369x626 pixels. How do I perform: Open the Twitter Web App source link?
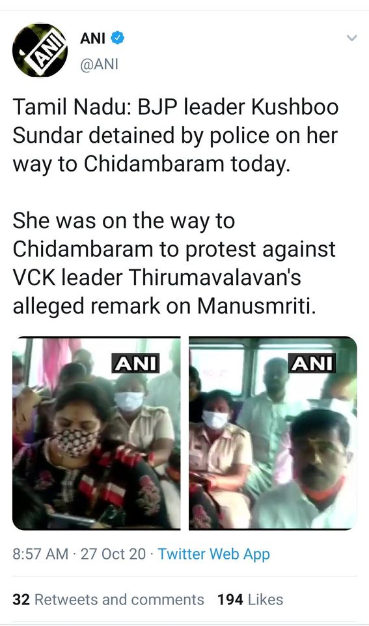pyautogui.click(x=213, y=554)
